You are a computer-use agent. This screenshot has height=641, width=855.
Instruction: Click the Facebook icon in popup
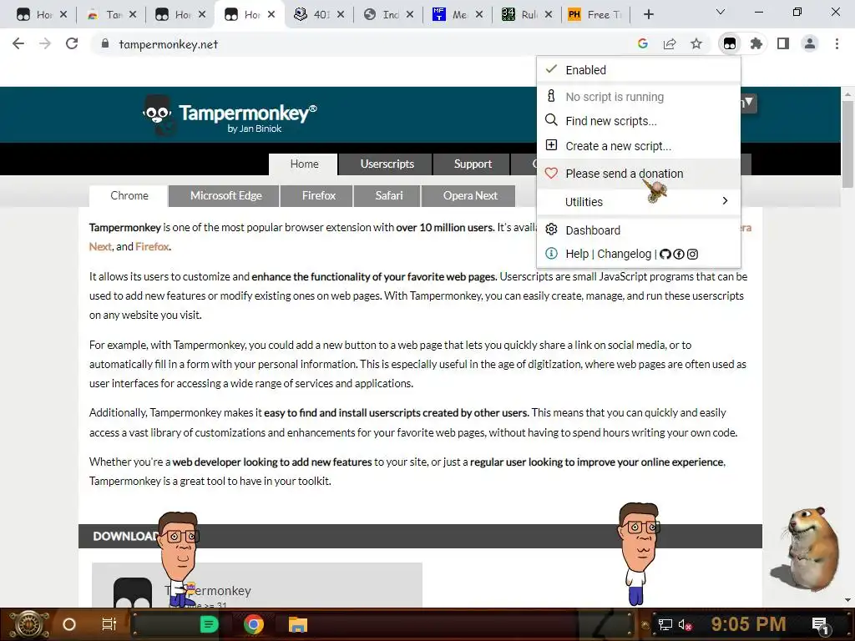678,254
